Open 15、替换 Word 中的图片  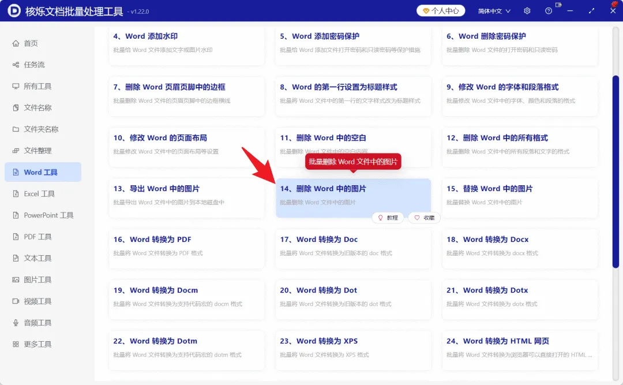[520, 197]
